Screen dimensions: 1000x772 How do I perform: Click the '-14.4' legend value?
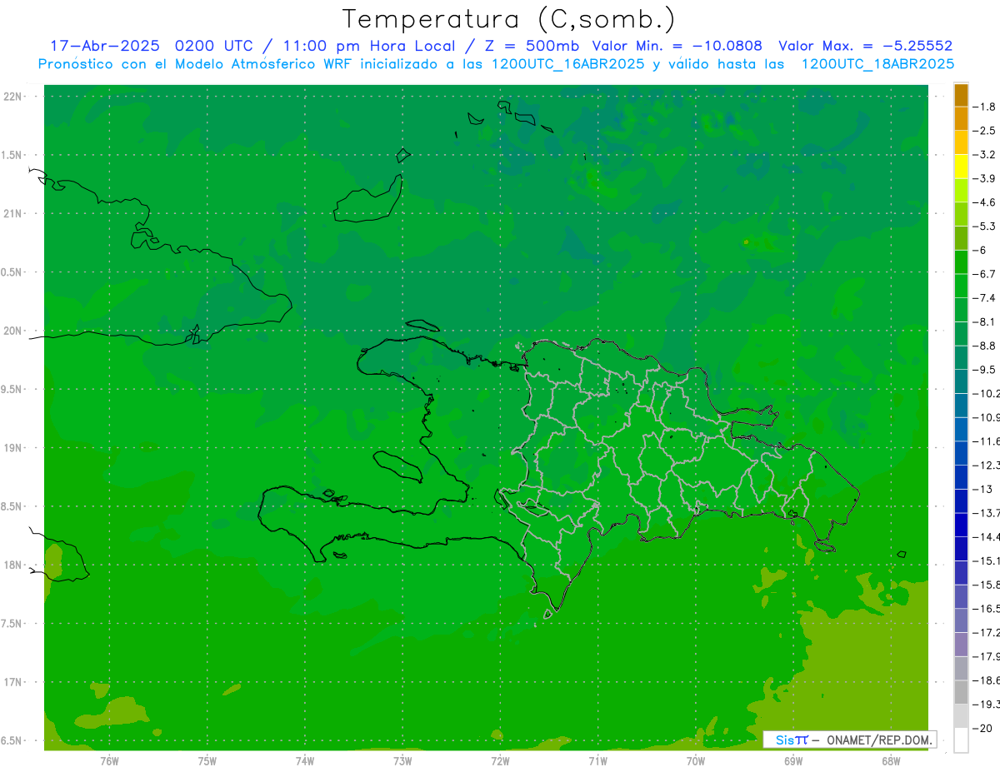tap(987, 536)
